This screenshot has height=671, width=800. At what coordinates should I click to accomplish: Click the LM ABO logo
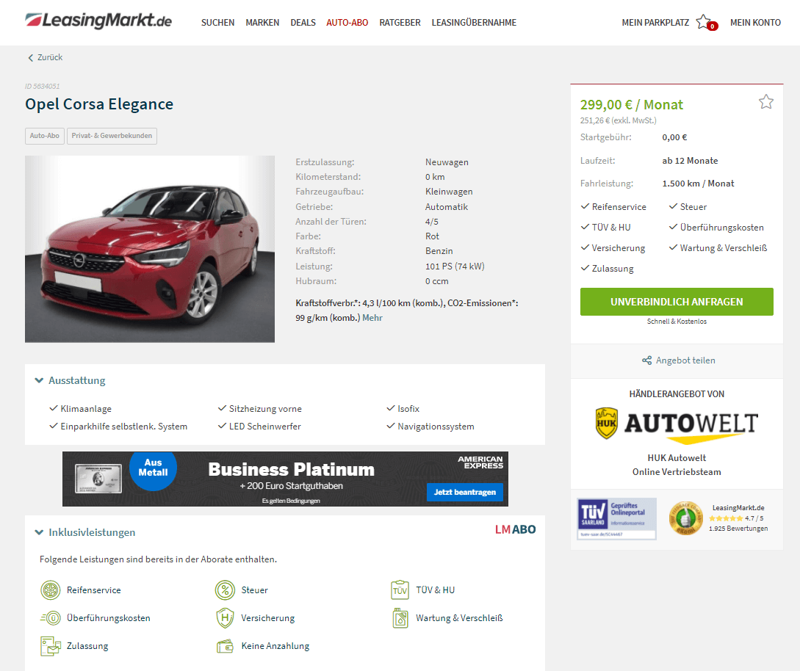pyautogui.click(x=515, y=529)
